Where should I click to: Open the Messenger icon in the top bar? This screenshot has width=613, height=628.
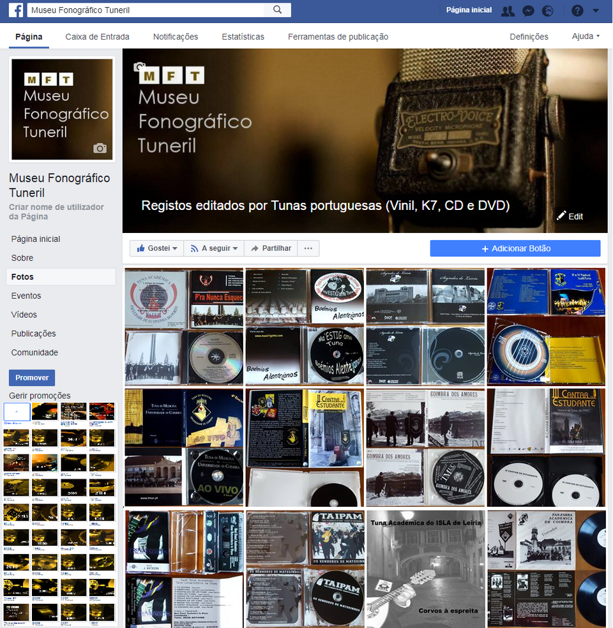point(527,10)
